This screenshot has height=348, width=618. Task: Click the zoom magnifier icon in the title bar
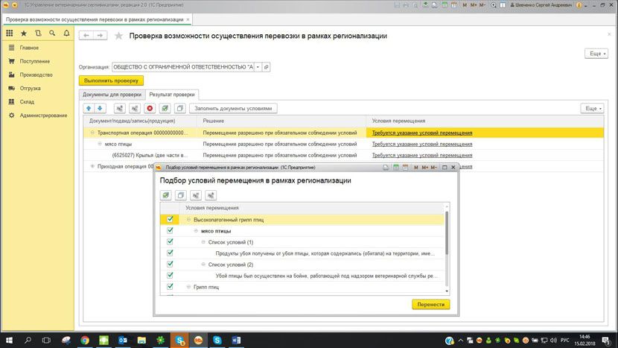[494, 5]
